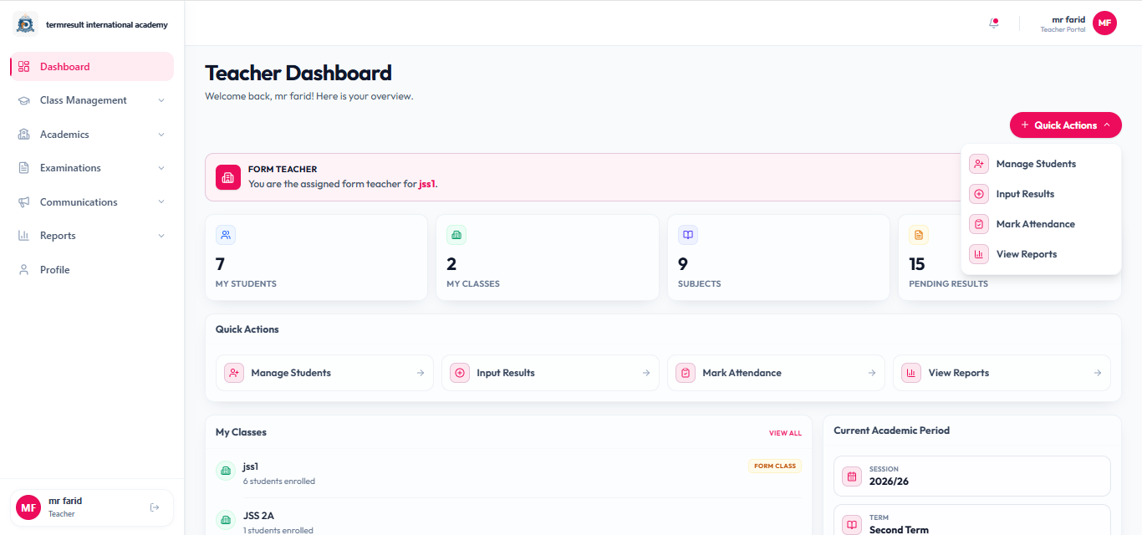Image resolution: width=1142 pixels, height=535 pixels.
Task: Click the Communications megaphone icon
Action: 23,202
